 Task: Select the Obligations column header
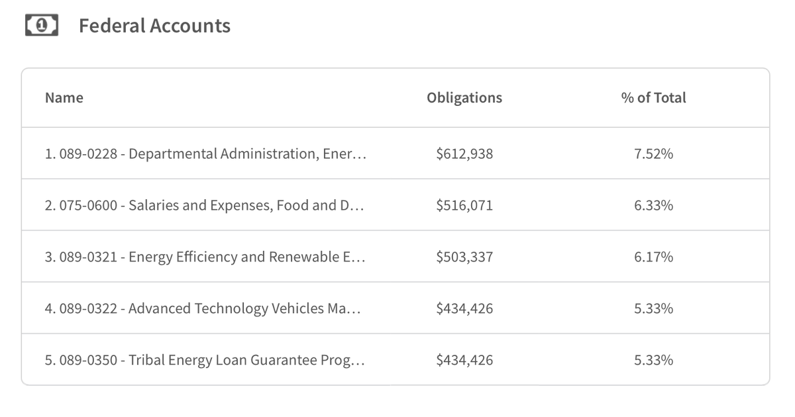point(464,98)
